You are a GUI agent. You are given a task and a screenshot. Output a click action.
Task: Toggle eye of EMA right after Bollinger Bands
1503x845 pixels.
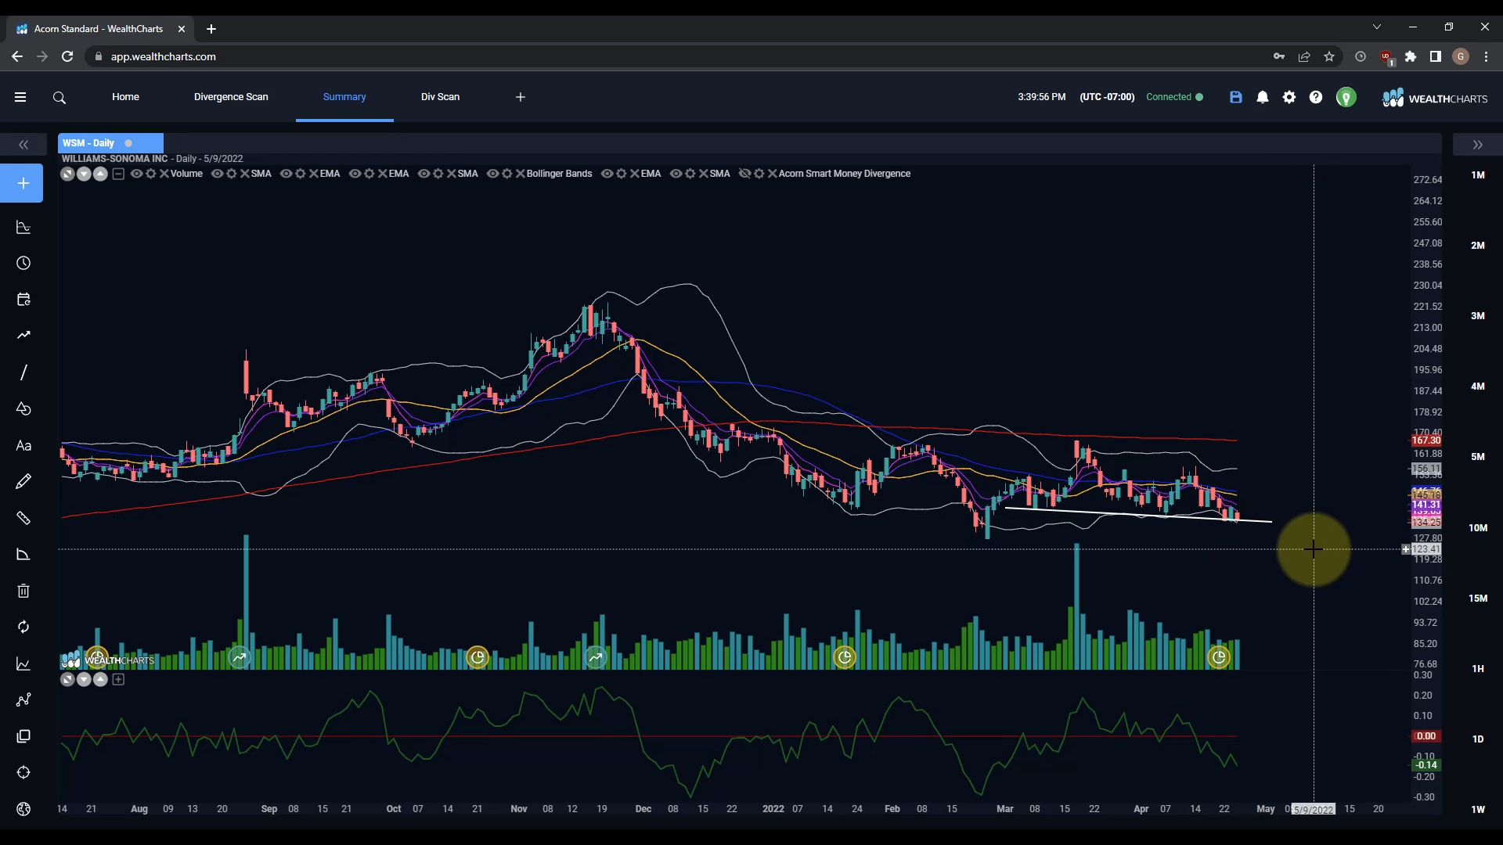[x=607, y=174]
